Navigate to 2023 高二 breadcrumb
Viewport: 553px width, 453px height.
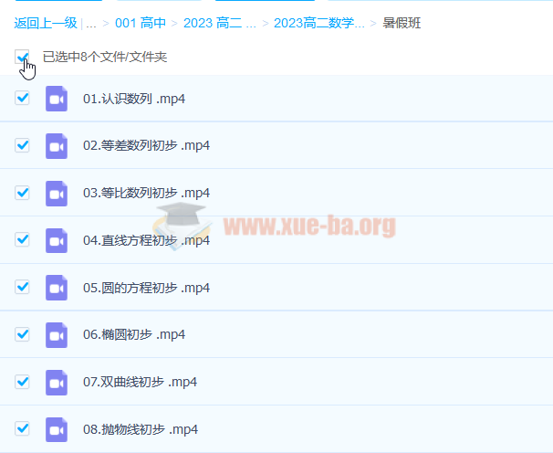[x=218, y=23]
